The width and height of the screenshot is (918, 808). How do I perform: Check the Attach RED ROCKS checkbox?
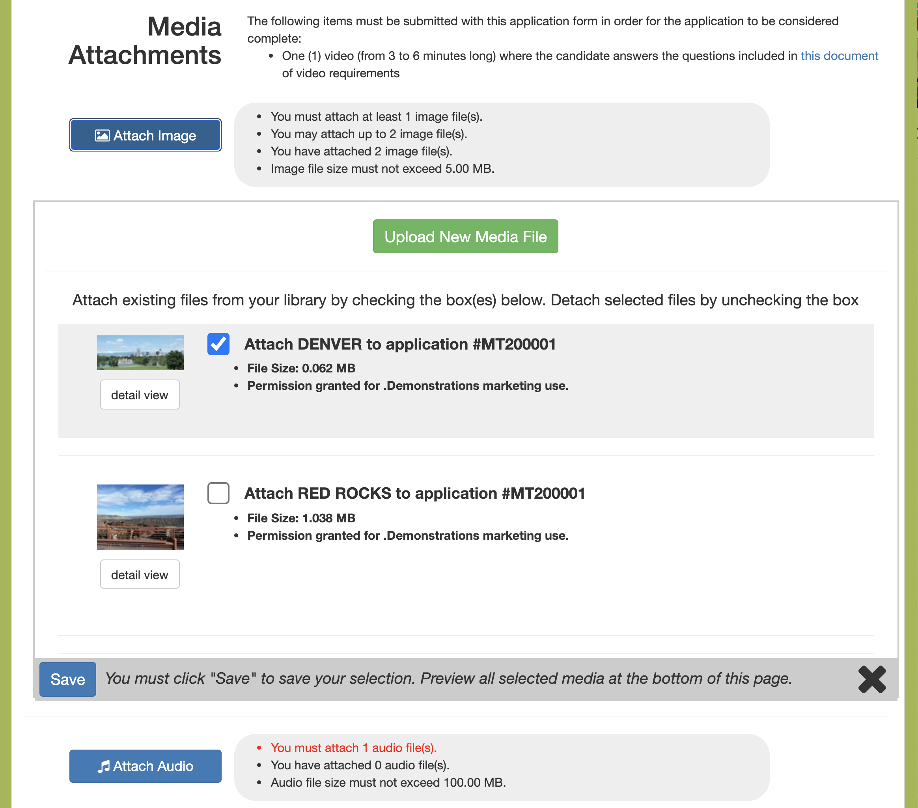tap(218, 493)
